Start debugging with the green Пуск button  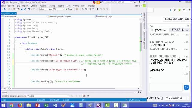(x=69, y=9)
